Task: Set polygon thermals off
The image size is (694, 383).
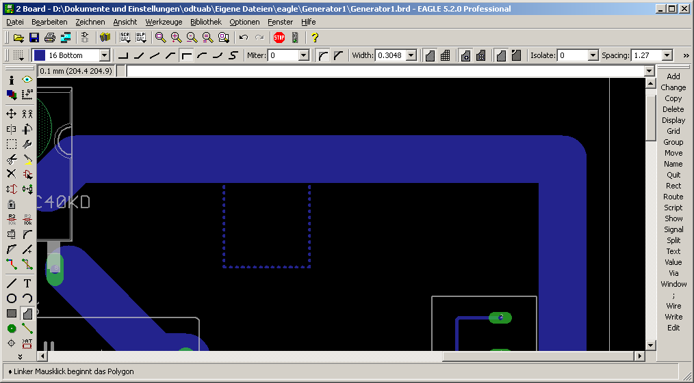Action: point(480,55)
